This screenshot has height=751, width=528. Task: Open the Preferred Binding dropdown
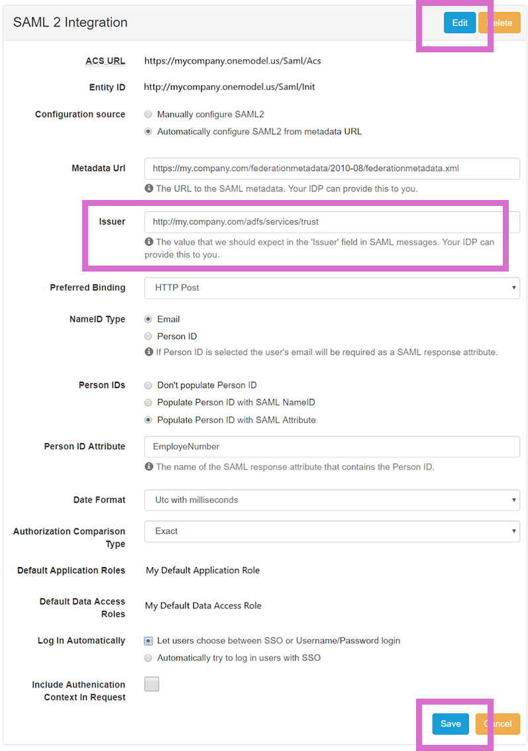point(331,288)
